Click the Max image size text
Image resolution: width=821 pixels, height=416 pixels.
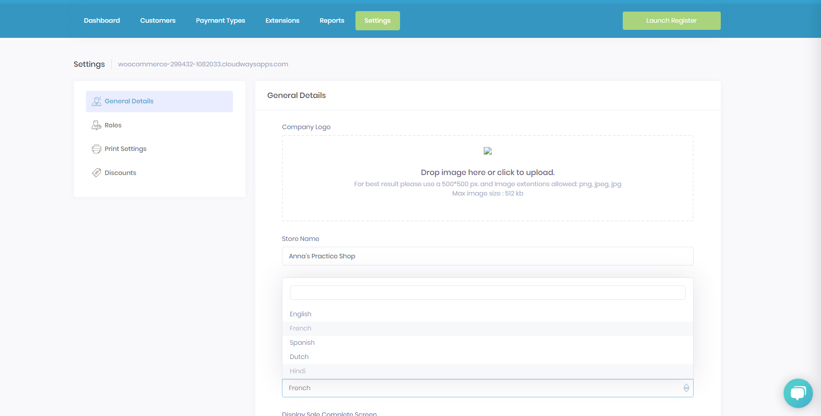click(x=488, y=193)
